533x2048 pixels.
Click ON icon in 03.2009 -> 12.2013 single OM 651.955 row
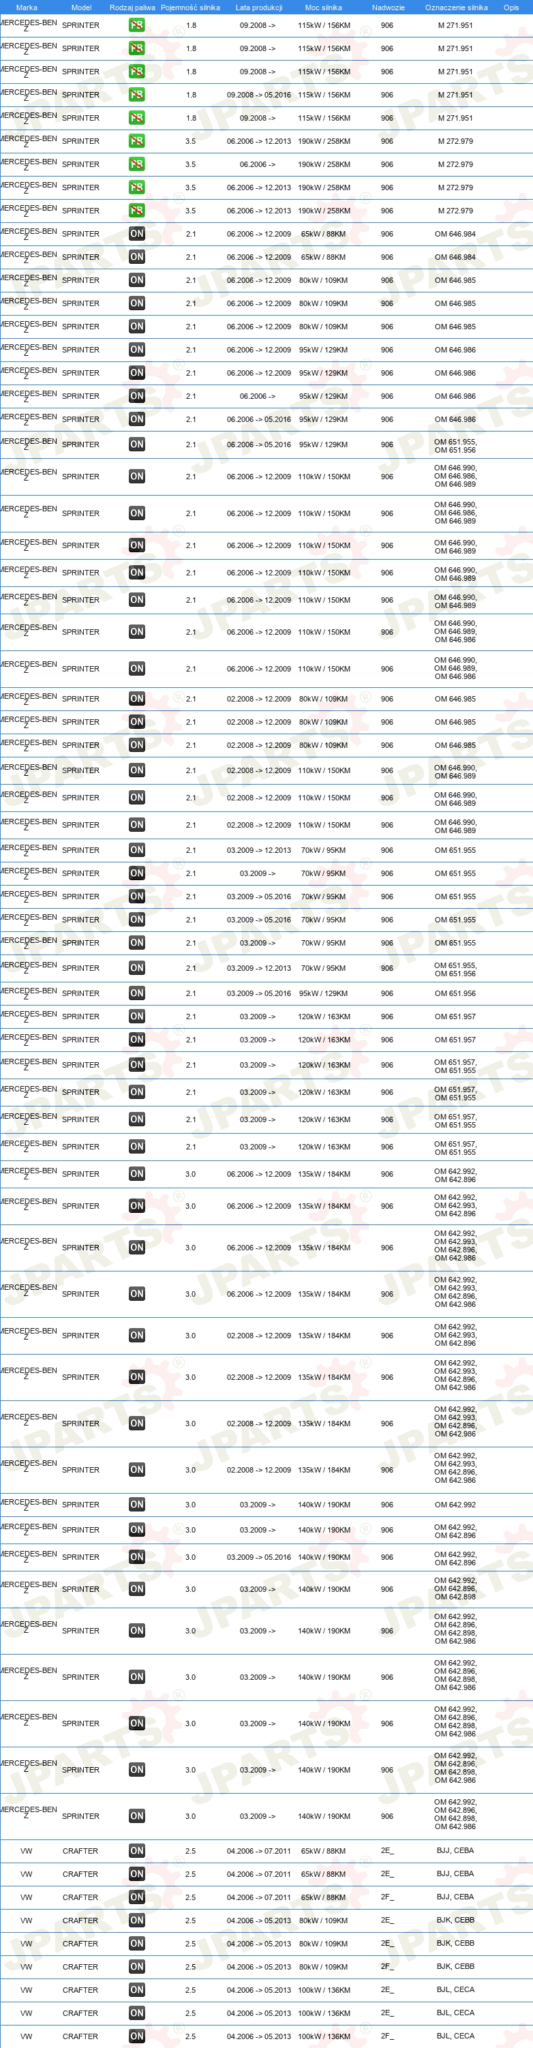(x=136, y=850)
